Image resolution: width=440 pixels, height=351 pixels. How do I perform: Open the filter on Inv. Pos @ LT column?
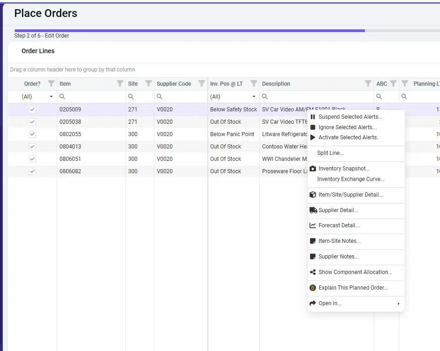(x=254, y=83)
